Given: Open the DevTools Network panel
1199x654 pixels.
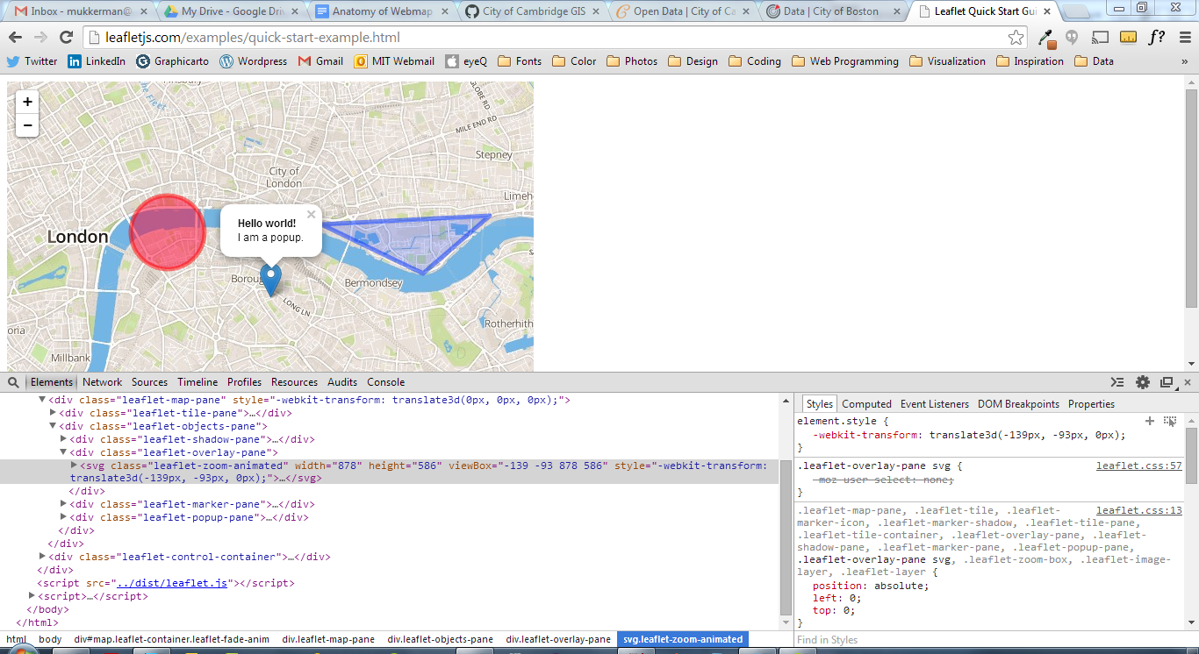Looking at the screenshot, I should coord(103,382).
